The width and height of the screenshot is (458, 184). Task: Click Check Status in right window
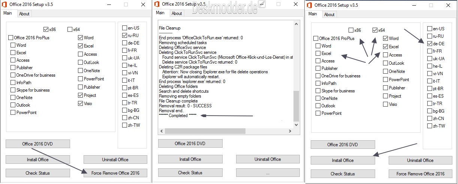click(x=343, y=174)
